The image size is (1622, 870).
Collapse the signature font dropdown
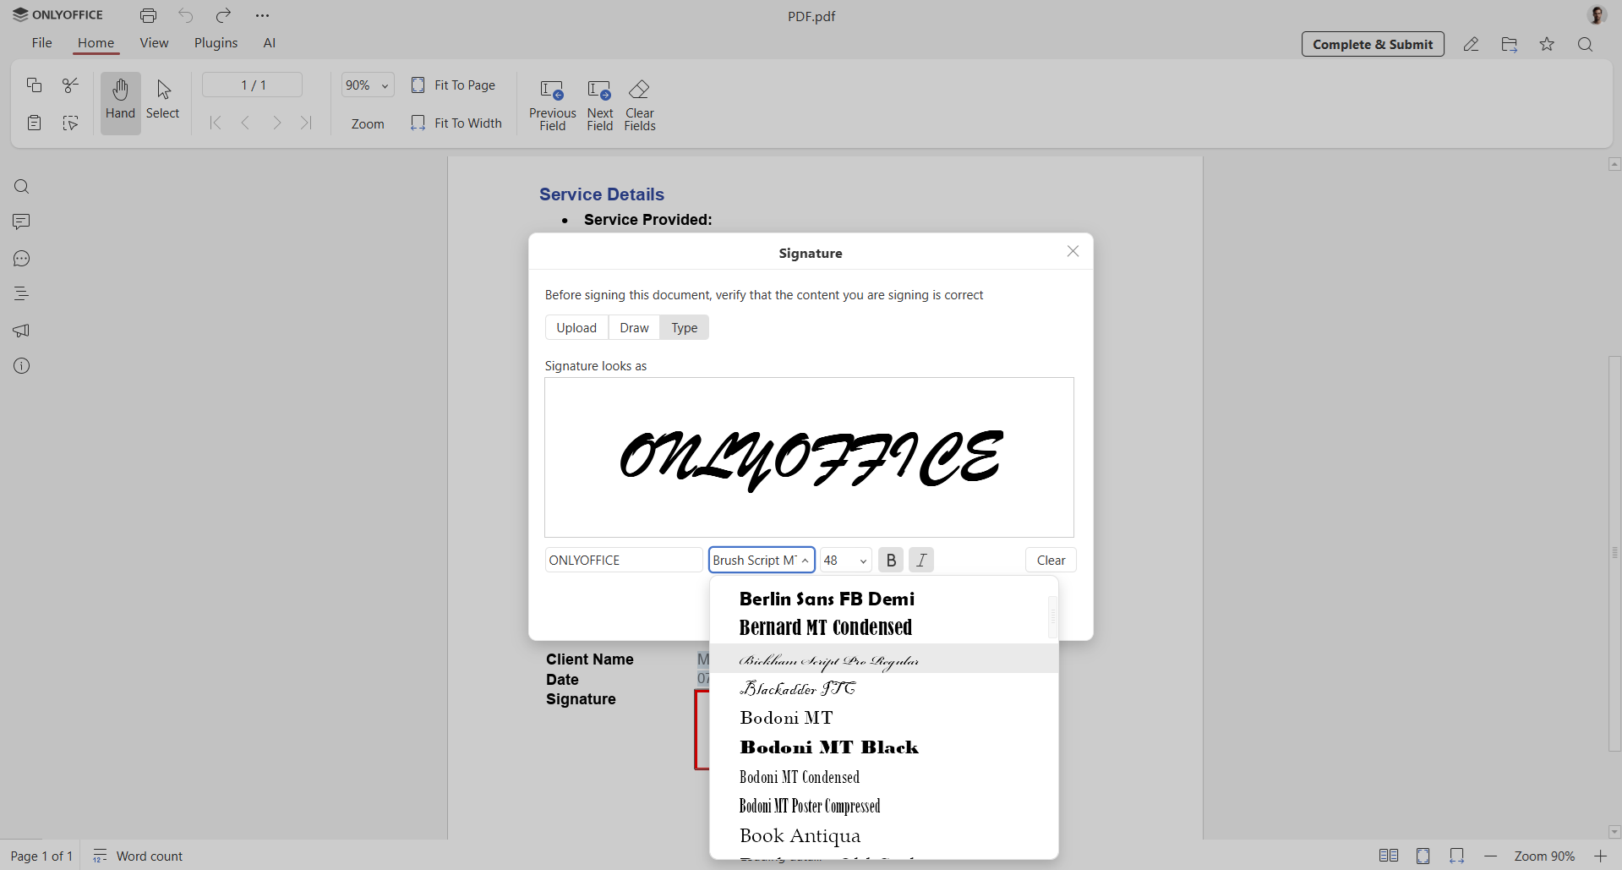click(804, 559)
